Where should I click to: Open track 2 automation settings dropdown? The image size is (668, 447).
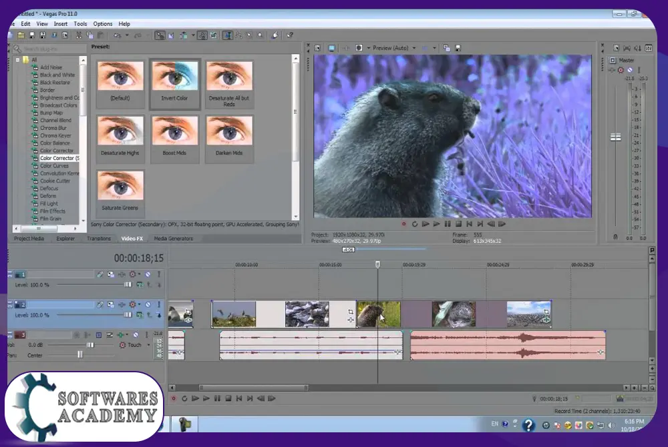coord(139,304)
